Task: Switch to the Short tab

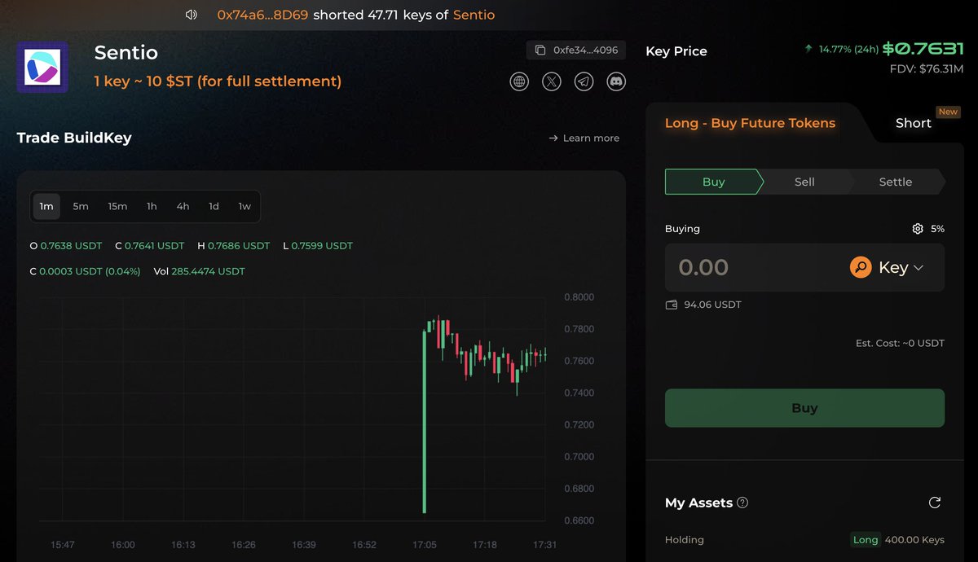Action: (x=913, y=123)
